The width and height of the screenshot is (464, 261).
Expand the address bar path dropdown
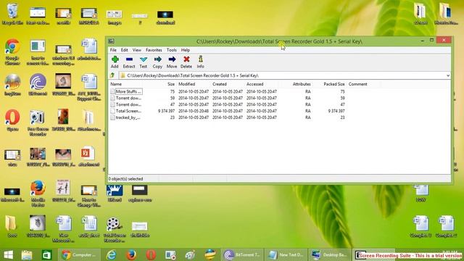point(448,75)
